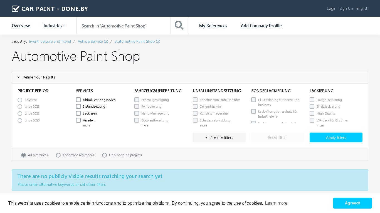Collapse the Refine Your Results chevron

[19, 77]
